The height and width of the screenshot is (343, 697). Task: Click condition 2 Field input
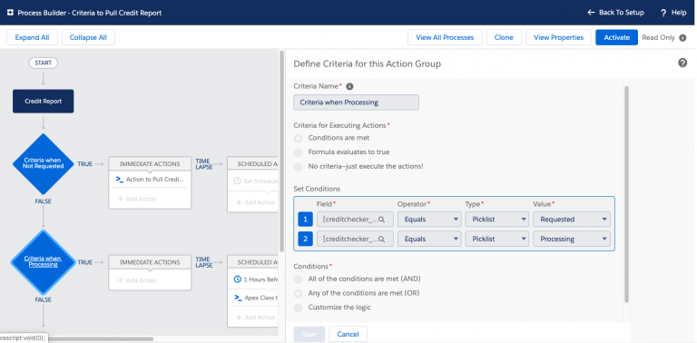coord(355,239)
